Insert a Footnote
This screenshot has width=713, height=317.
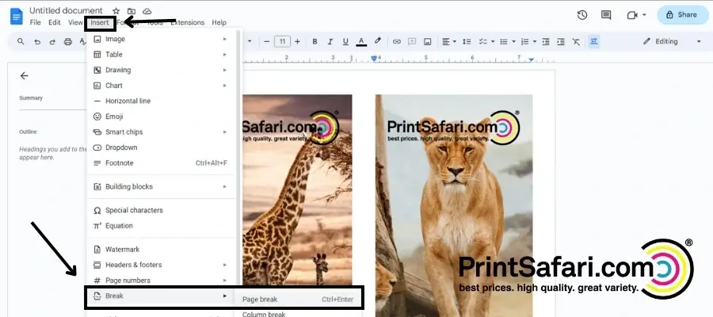[x=162, y=162]
